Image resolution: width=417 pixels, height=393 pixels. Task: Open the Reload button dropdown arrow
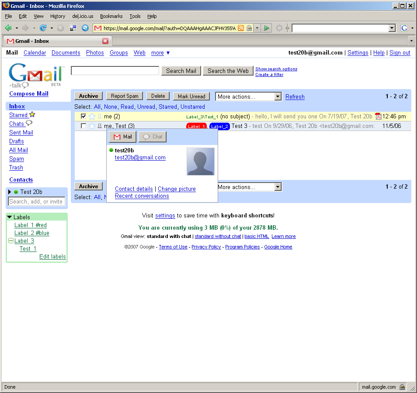(52, 28)
